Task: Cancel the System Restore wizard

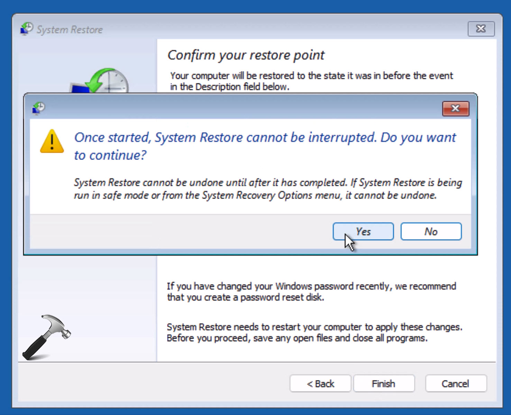Action: coord(455,384)
